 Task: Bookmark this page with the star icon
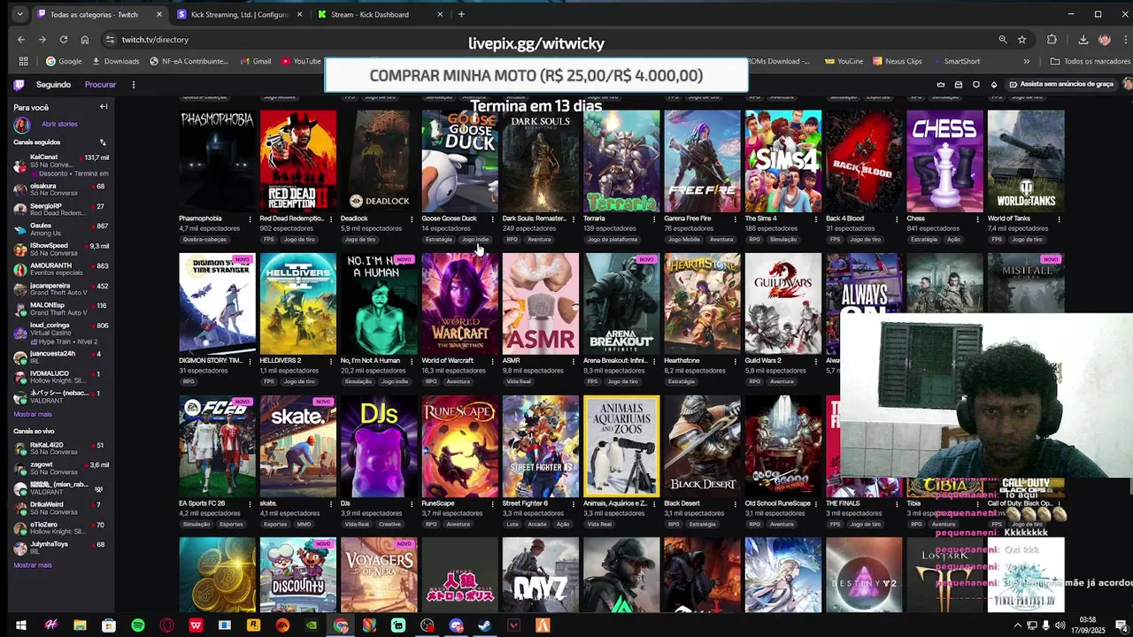[x=1022, y=40]
